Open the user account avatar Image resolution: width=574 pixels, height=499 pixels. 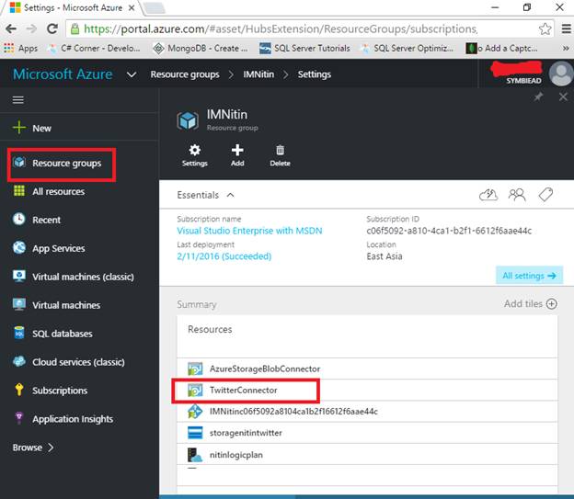(x=561, y=74)
